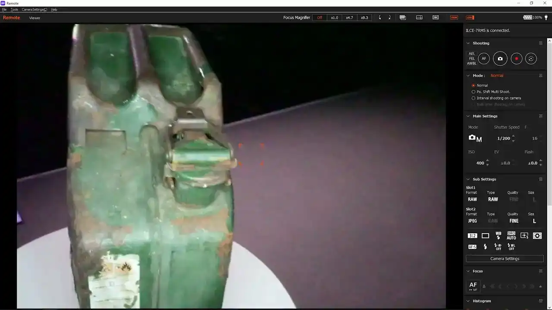This screenshot has width=552, height=310.
Task: Click the DRO Auto icon
Action: click(x=511, y=236)
